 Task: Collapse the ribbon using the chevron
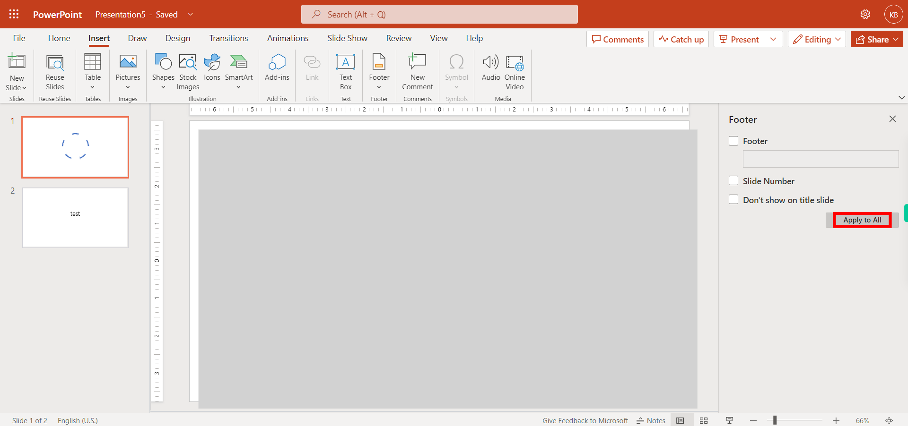point(901,98)
